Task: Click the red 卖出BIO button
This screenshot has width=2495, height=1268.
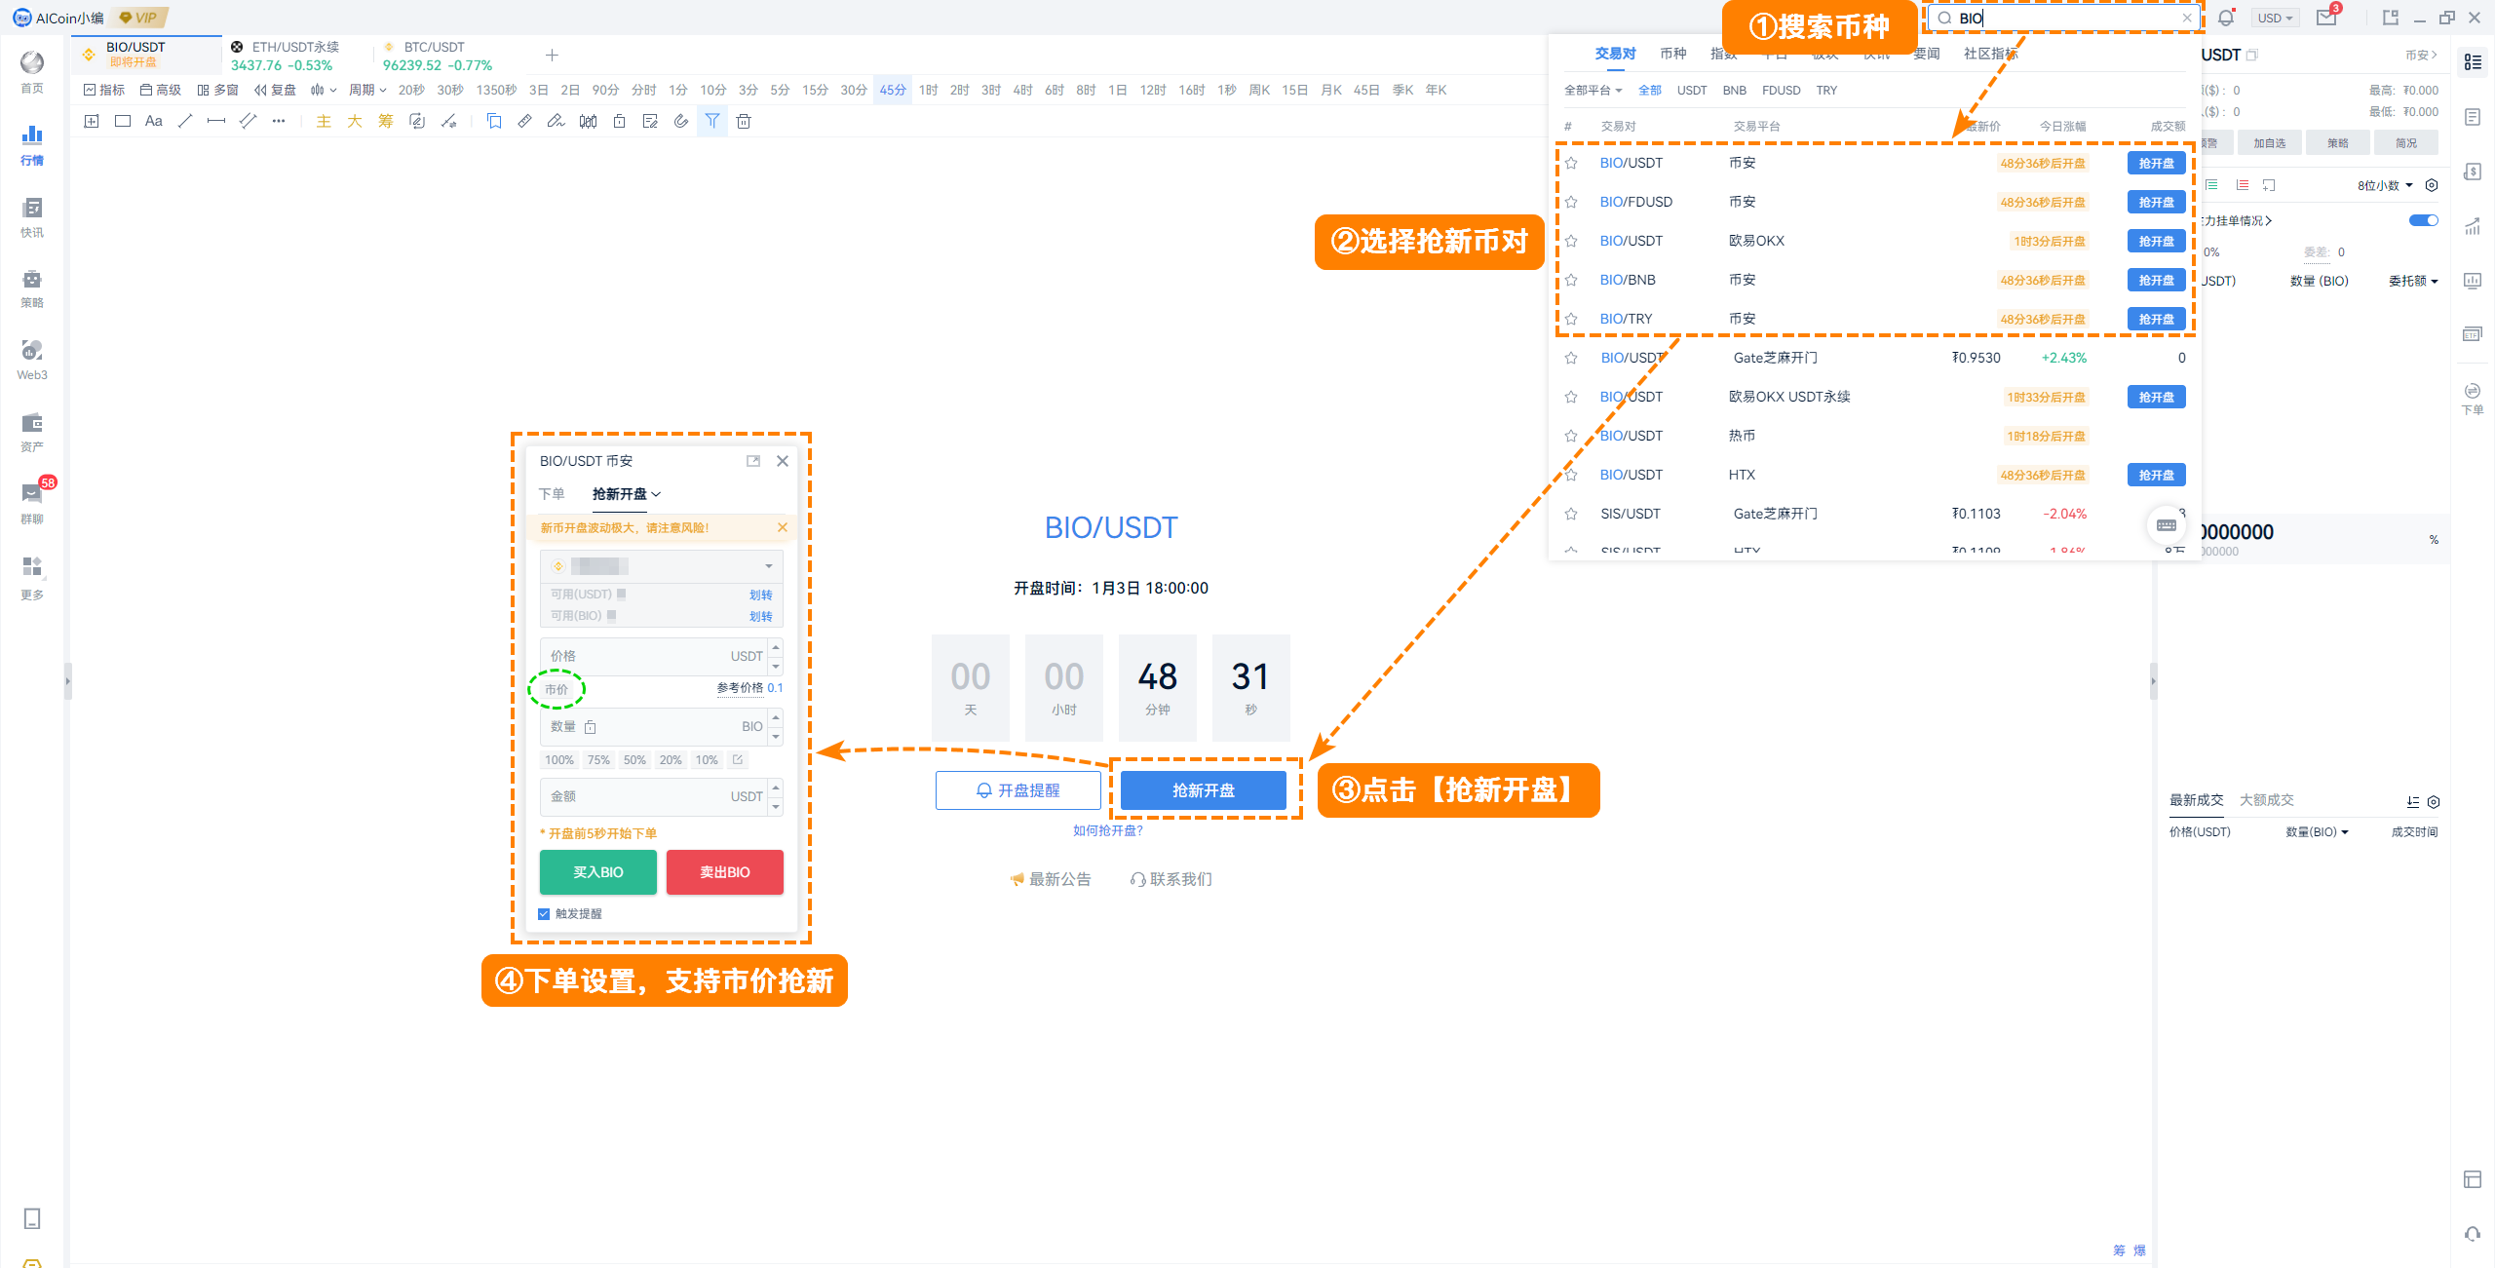Action: [725, 872]
